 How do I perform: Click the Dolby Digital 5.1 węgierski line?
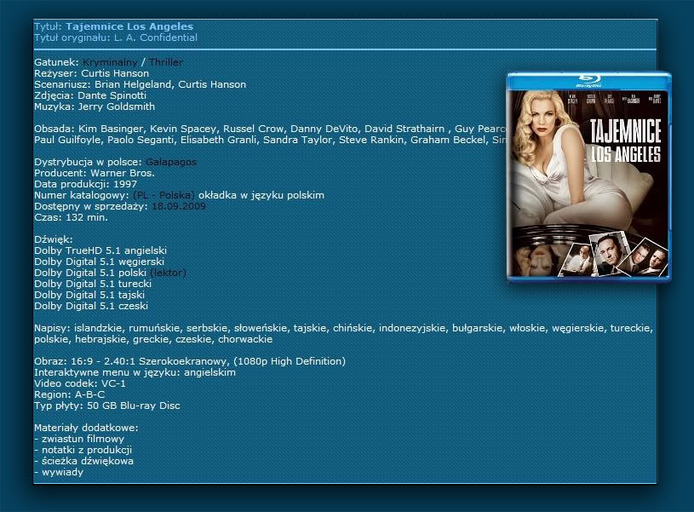coord(99,262)
